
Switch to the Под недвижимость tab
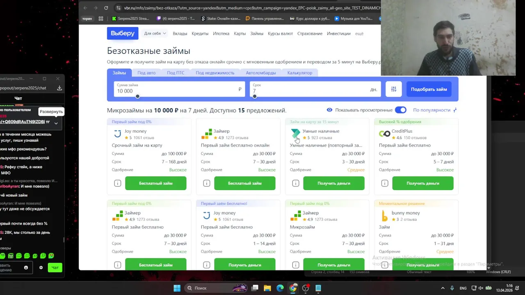coord(215,73)
